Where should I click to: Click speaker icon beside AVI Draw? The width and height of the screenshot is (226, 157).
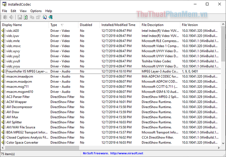pyautogui.click(x=4, y=112)
